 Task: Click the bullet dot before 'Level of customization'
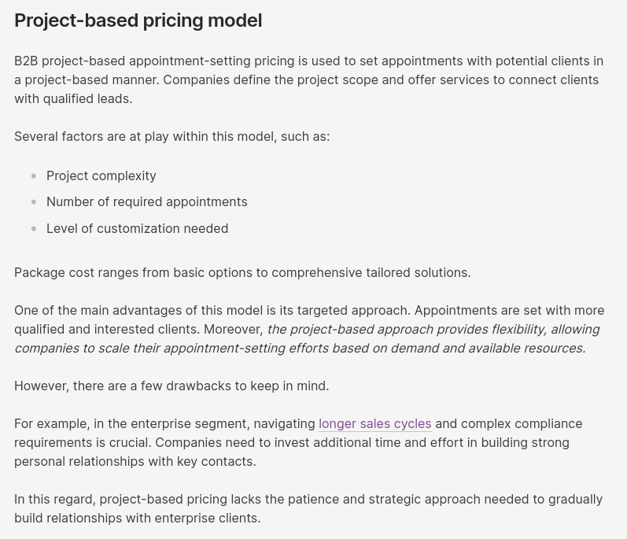pos(34,229)
